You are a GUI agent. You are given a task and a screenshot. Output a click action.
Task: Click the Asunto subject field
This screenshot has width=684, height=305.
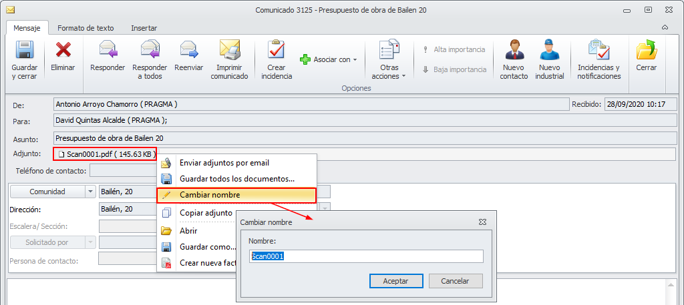[x=365, y=138]
